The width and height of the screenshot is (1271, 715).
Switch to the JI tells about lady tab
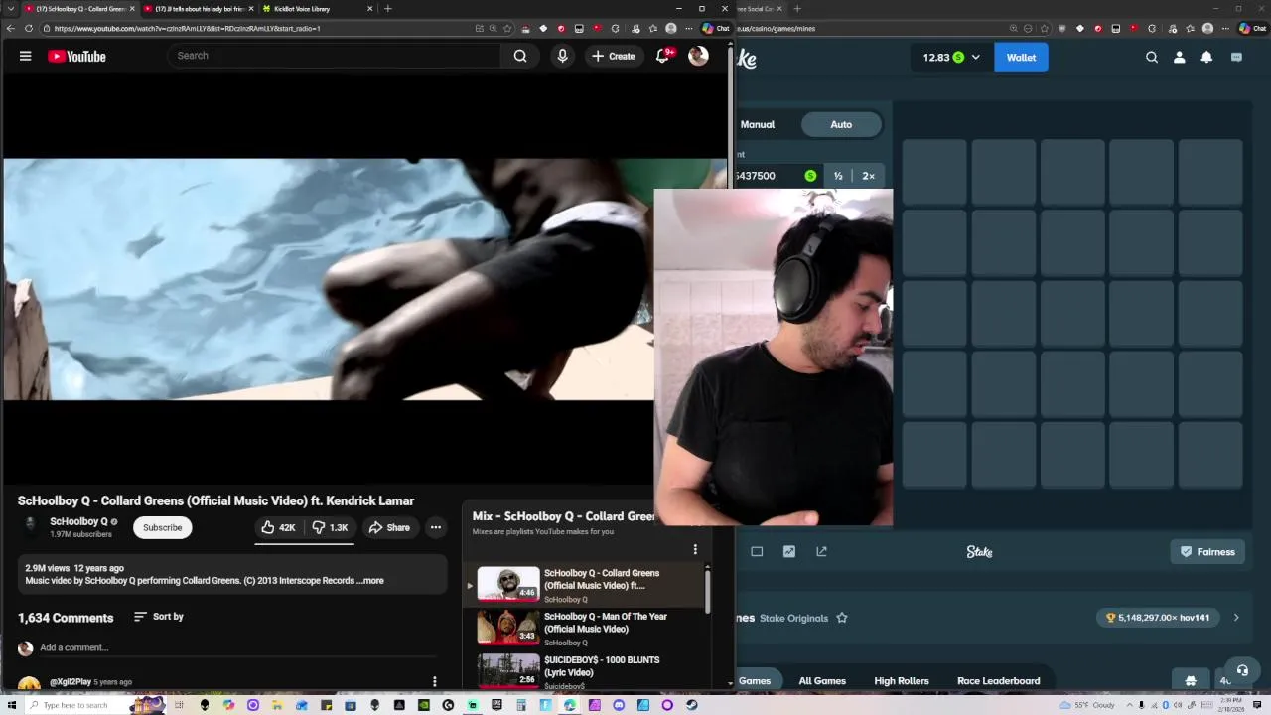coord(199,9)
